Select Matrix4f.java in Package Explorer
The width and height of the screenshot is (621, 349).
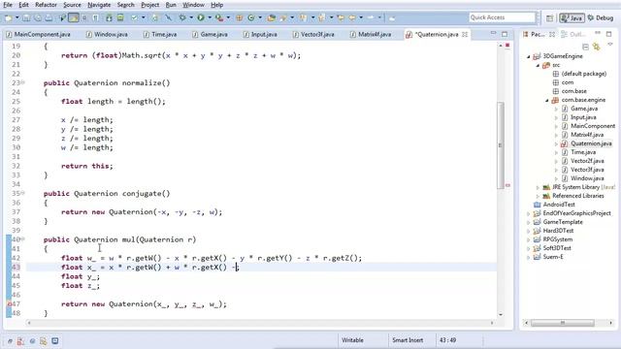pos(587,135)
